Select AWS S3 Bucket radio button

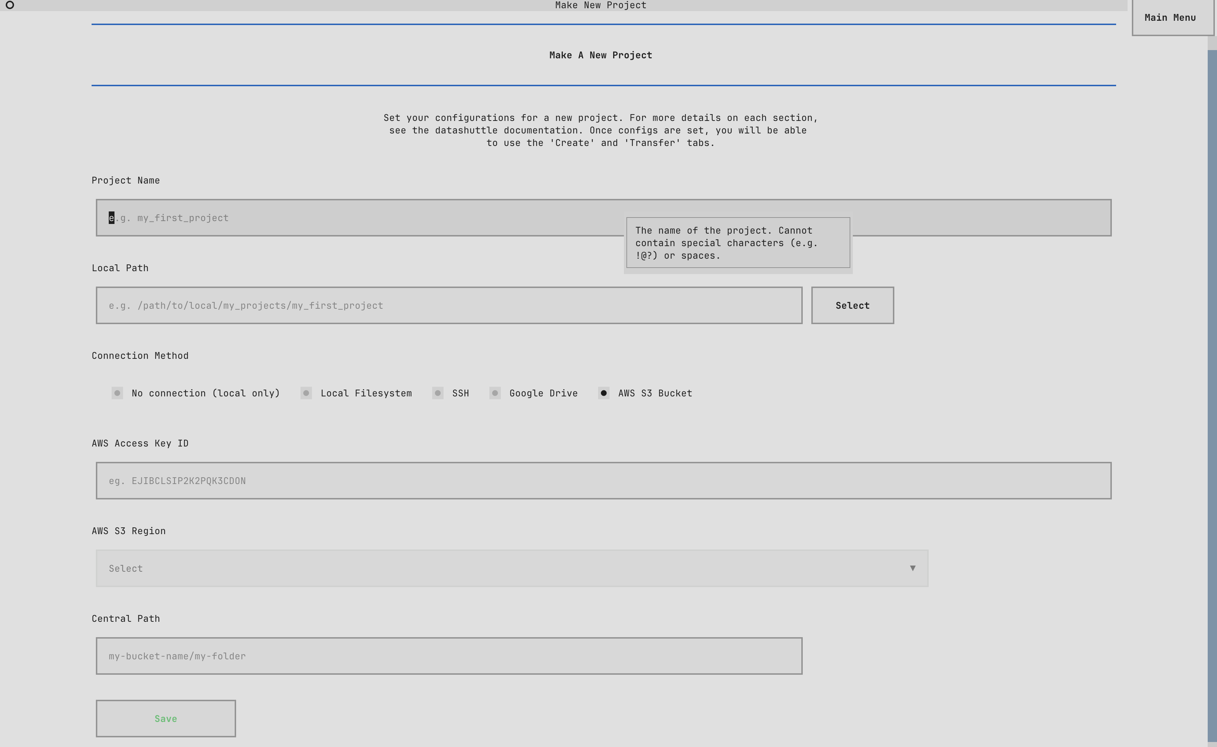pyautogui.click(x=645, y=393)
